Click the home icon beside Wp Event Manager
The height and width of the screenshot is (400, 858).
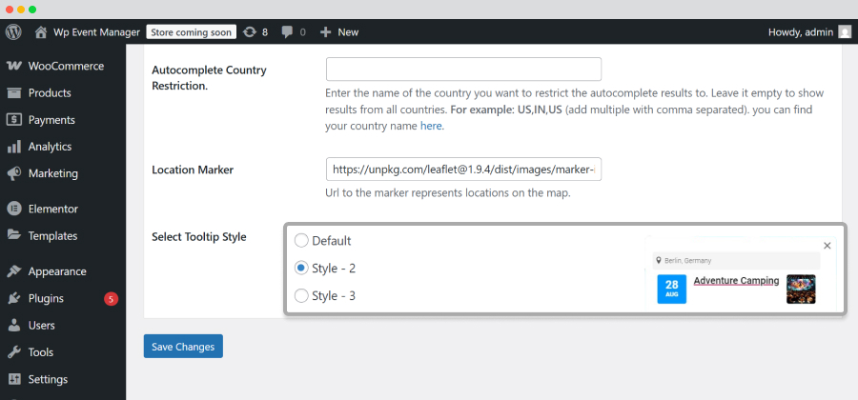[x=40, y=32]
